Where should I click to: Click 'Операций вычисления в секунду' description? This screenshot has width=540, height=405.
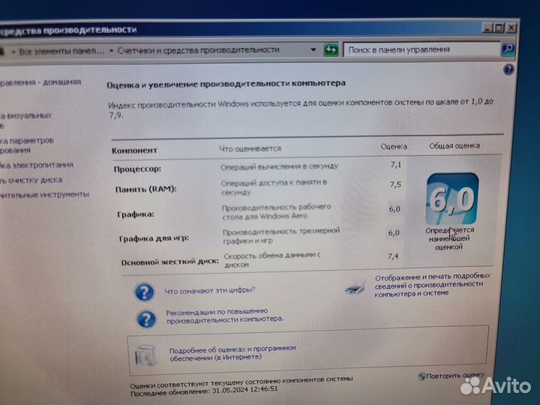point(279,166)
